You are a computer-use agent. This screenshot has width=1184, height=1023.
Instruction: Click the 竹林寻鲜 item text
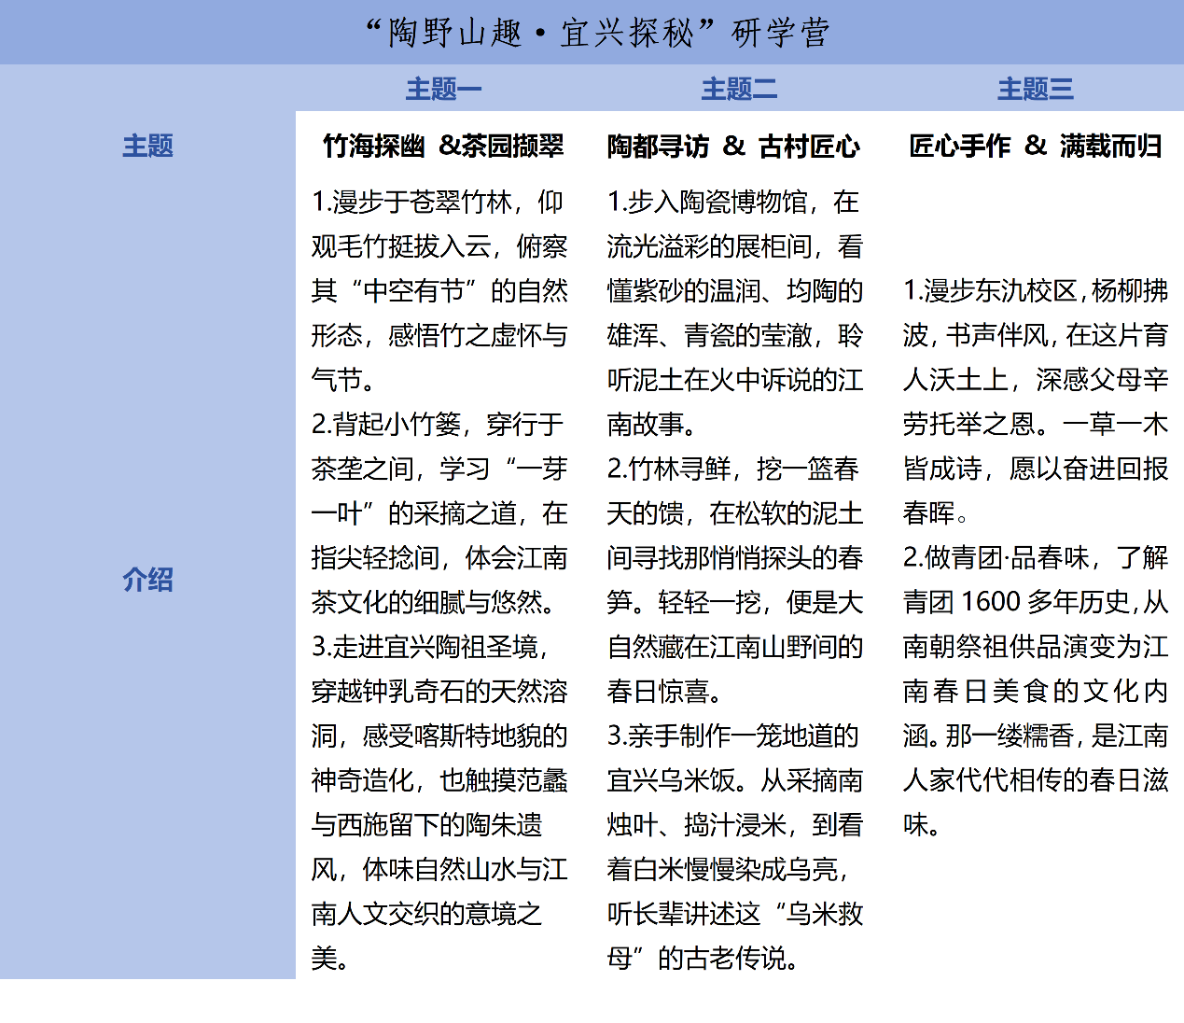(679, 469)
